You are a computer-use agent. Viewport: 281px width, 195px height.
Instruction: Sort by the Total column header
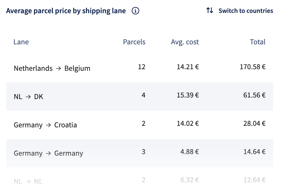[x=258, y=42]
